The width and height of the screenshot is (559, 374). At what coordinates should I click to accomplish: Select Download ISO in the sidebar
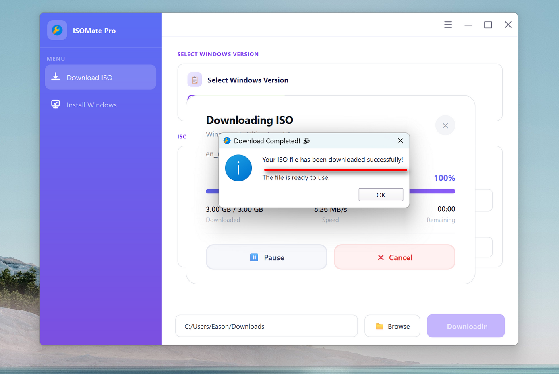[100, 77]
